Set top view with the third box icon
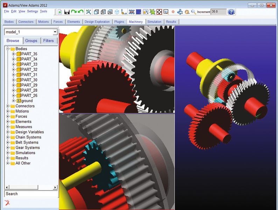 tap(110, 12)
